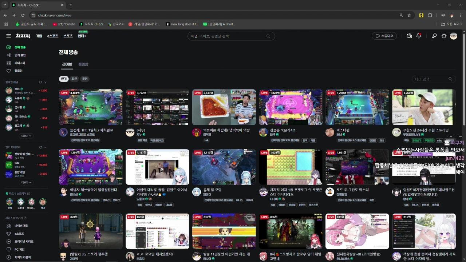Expand 더보기 under popular categories

click(26, 182)
